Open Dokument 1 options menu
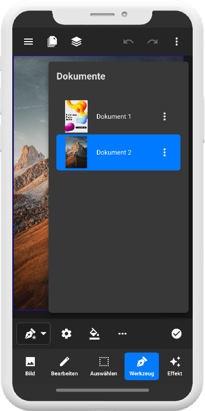Screen dimensions: 205x411 (x=165, y=117)
